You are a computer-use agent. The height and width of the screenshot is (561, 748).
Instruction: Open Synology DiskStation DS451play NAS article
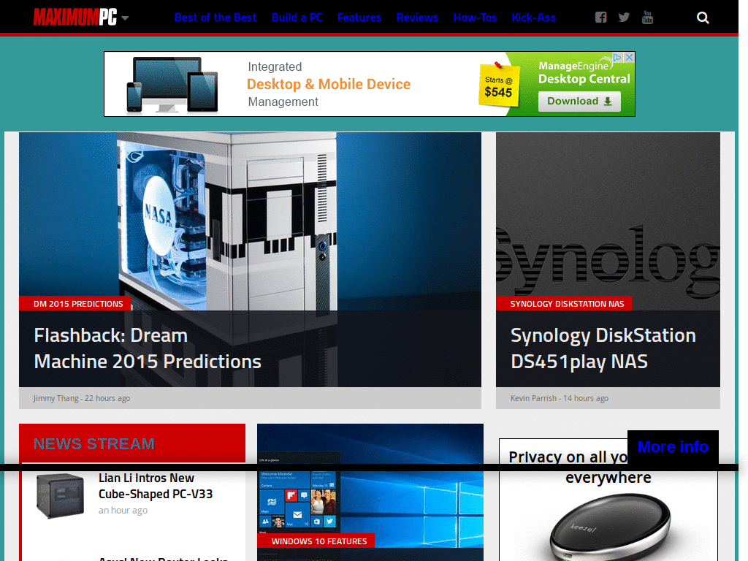pos(603,348)
